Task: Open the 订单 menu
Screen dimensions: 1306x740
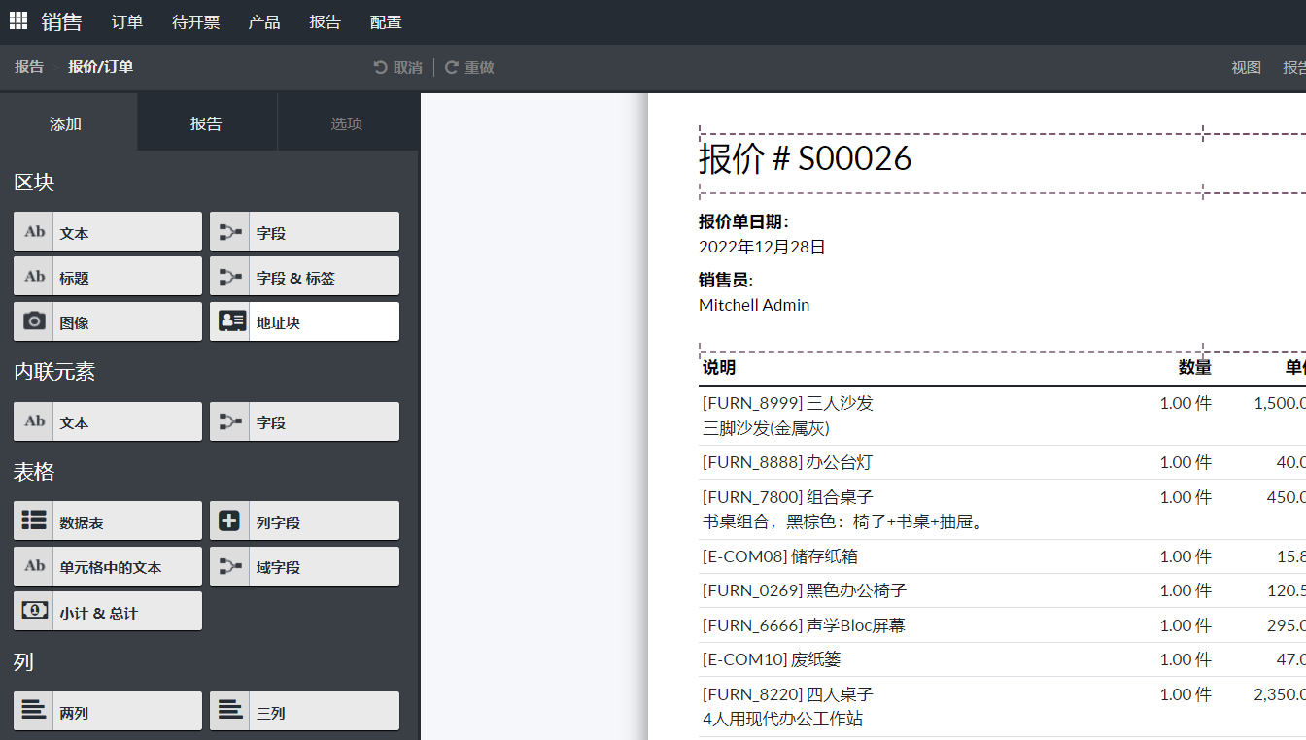Action: click(127, 22)
